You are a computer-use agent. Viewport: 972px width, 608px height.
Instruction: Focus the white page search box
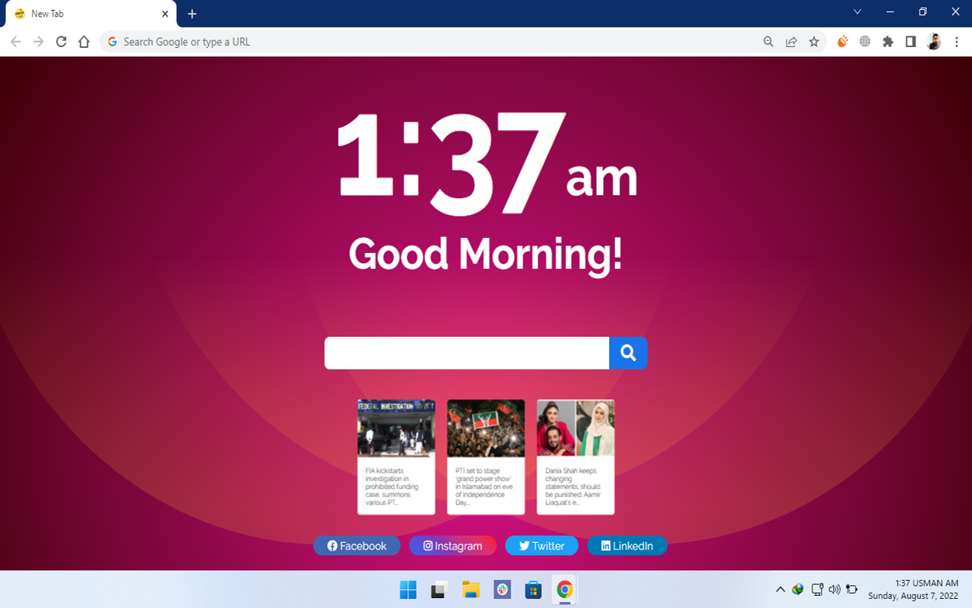pos(466,353)
